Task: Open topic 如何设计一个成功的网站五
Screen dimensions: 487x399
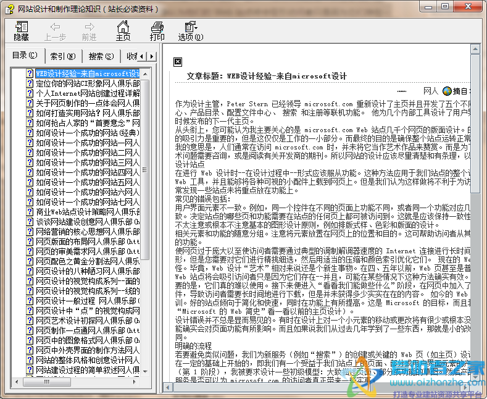Action: (x=88, y=182)
